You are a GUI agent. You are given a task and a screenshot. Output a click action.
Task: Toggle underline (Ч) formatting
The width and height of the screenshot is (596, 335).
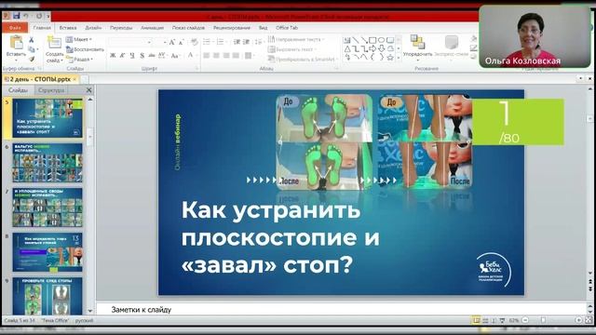coord(132,56)
